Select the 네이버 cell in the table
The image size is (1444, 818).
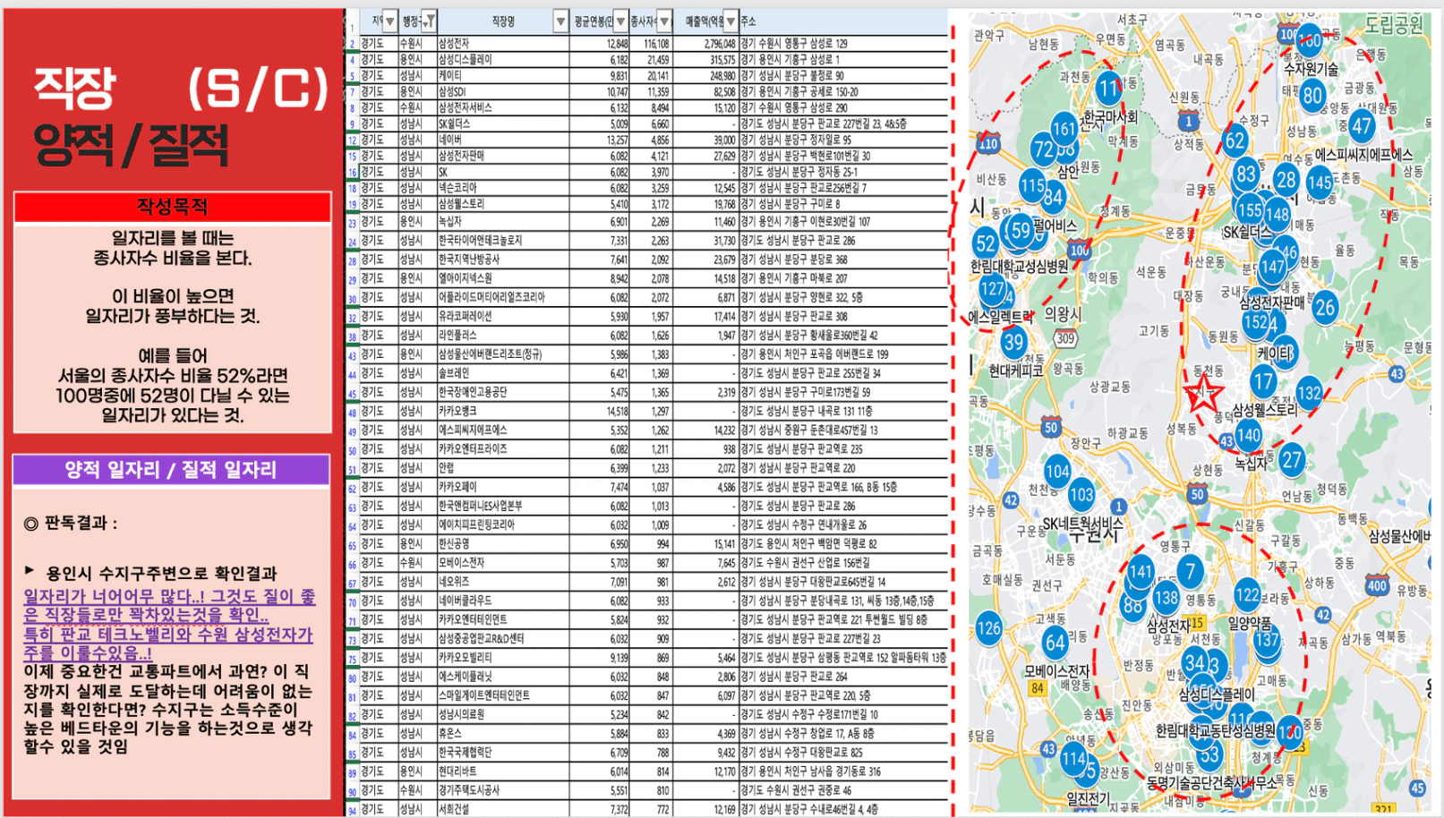(x=503, y=140)
